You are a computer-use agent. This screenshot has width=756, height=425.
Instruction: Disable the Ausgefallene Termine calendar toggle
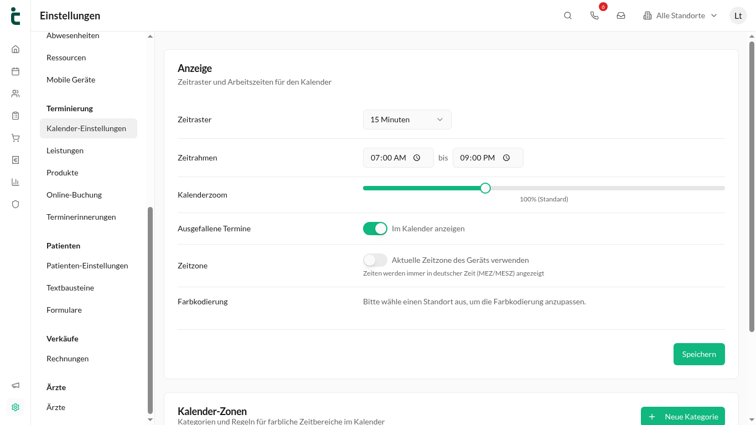point(375,229)
